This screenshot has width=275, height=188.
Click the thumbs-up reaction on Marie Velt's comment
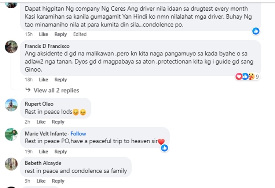pyautogui.click(x=165, y=148)
